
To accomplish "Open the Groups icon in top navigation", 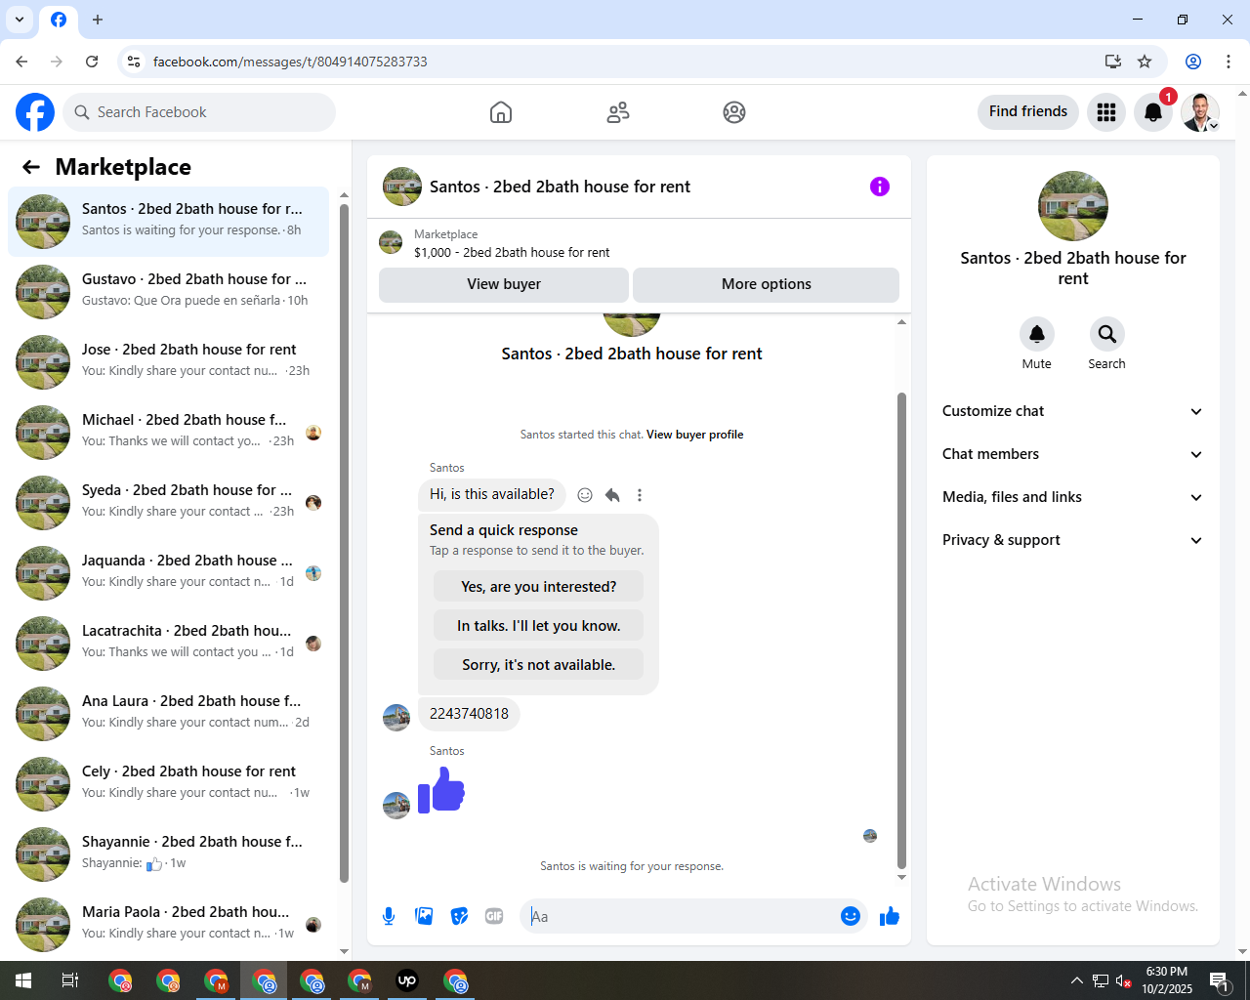I will click(734, 112).
